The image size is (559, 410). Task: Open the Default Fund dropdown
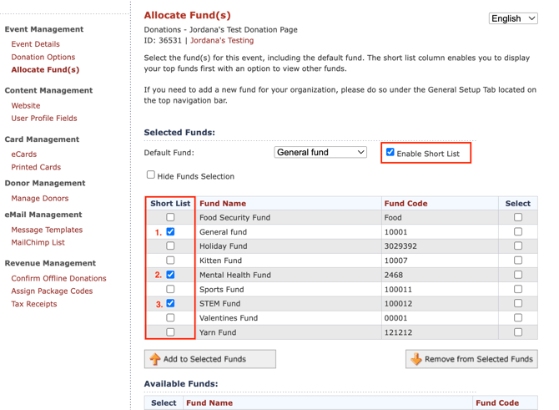[x=320, y=152]
